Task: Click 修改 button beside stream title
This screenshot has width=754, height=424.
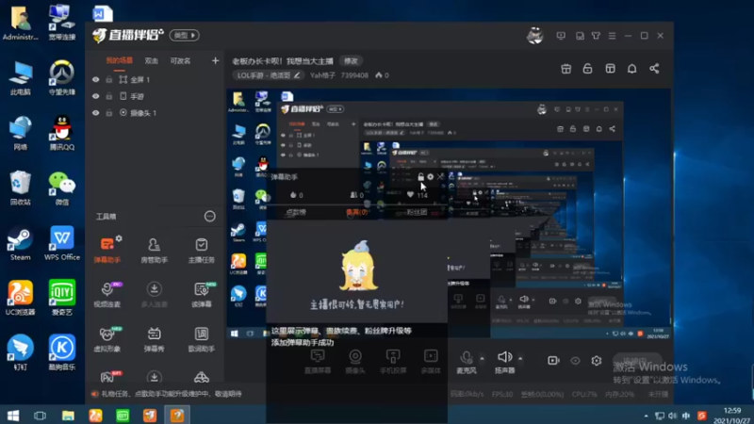Action: tap(351, 61)
